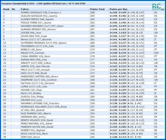Image resolution: width=166 pixels, height=140 pixels.
Task: Select driver BALDO 075_Carmelo
Action: click(x=33, y=53)
